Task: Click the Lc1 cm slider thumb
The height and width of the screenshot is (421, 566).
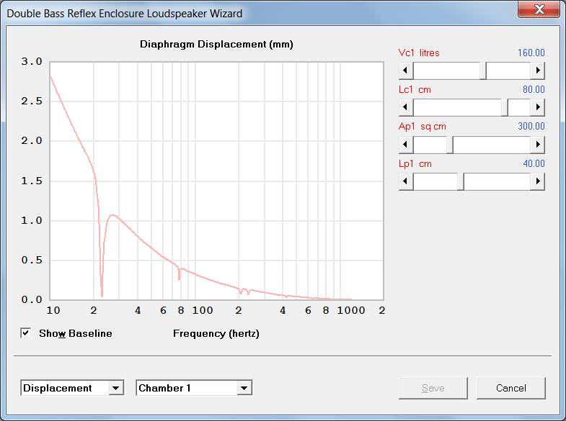Action: point(505,107)
